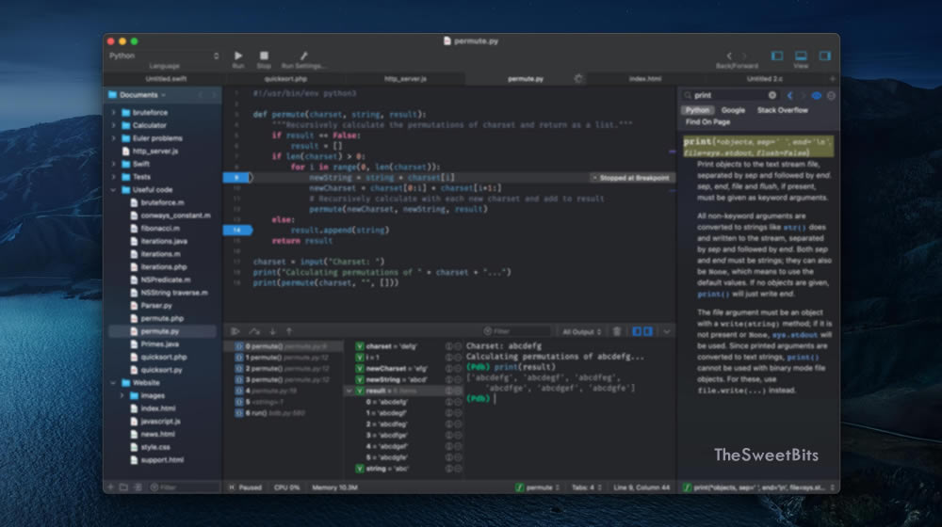942x527 pixels.
Task: Click the sidebar Filter field
Action: 184,487
